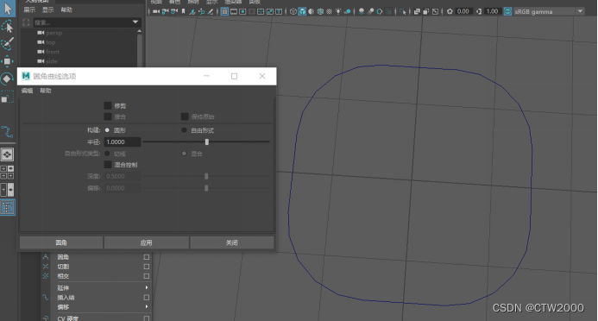Open the dialog 编辑 menu
This screenshot has height=321, width=598.
click(x=27, y=91)
